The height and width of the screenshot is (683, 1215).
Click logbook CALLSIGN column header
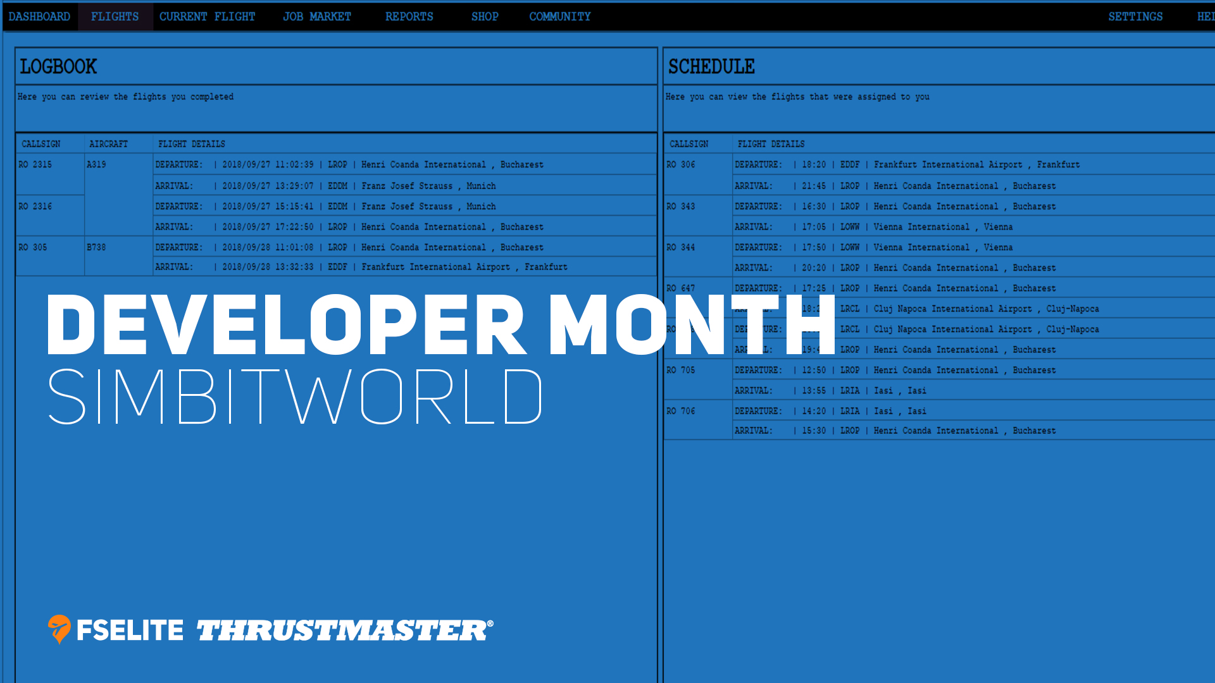pos(41,144)
